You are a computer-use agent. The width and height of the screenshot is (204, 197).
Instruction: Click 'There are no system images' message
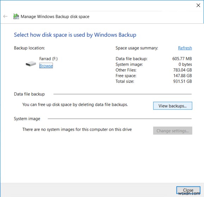(x=77, y=129)
